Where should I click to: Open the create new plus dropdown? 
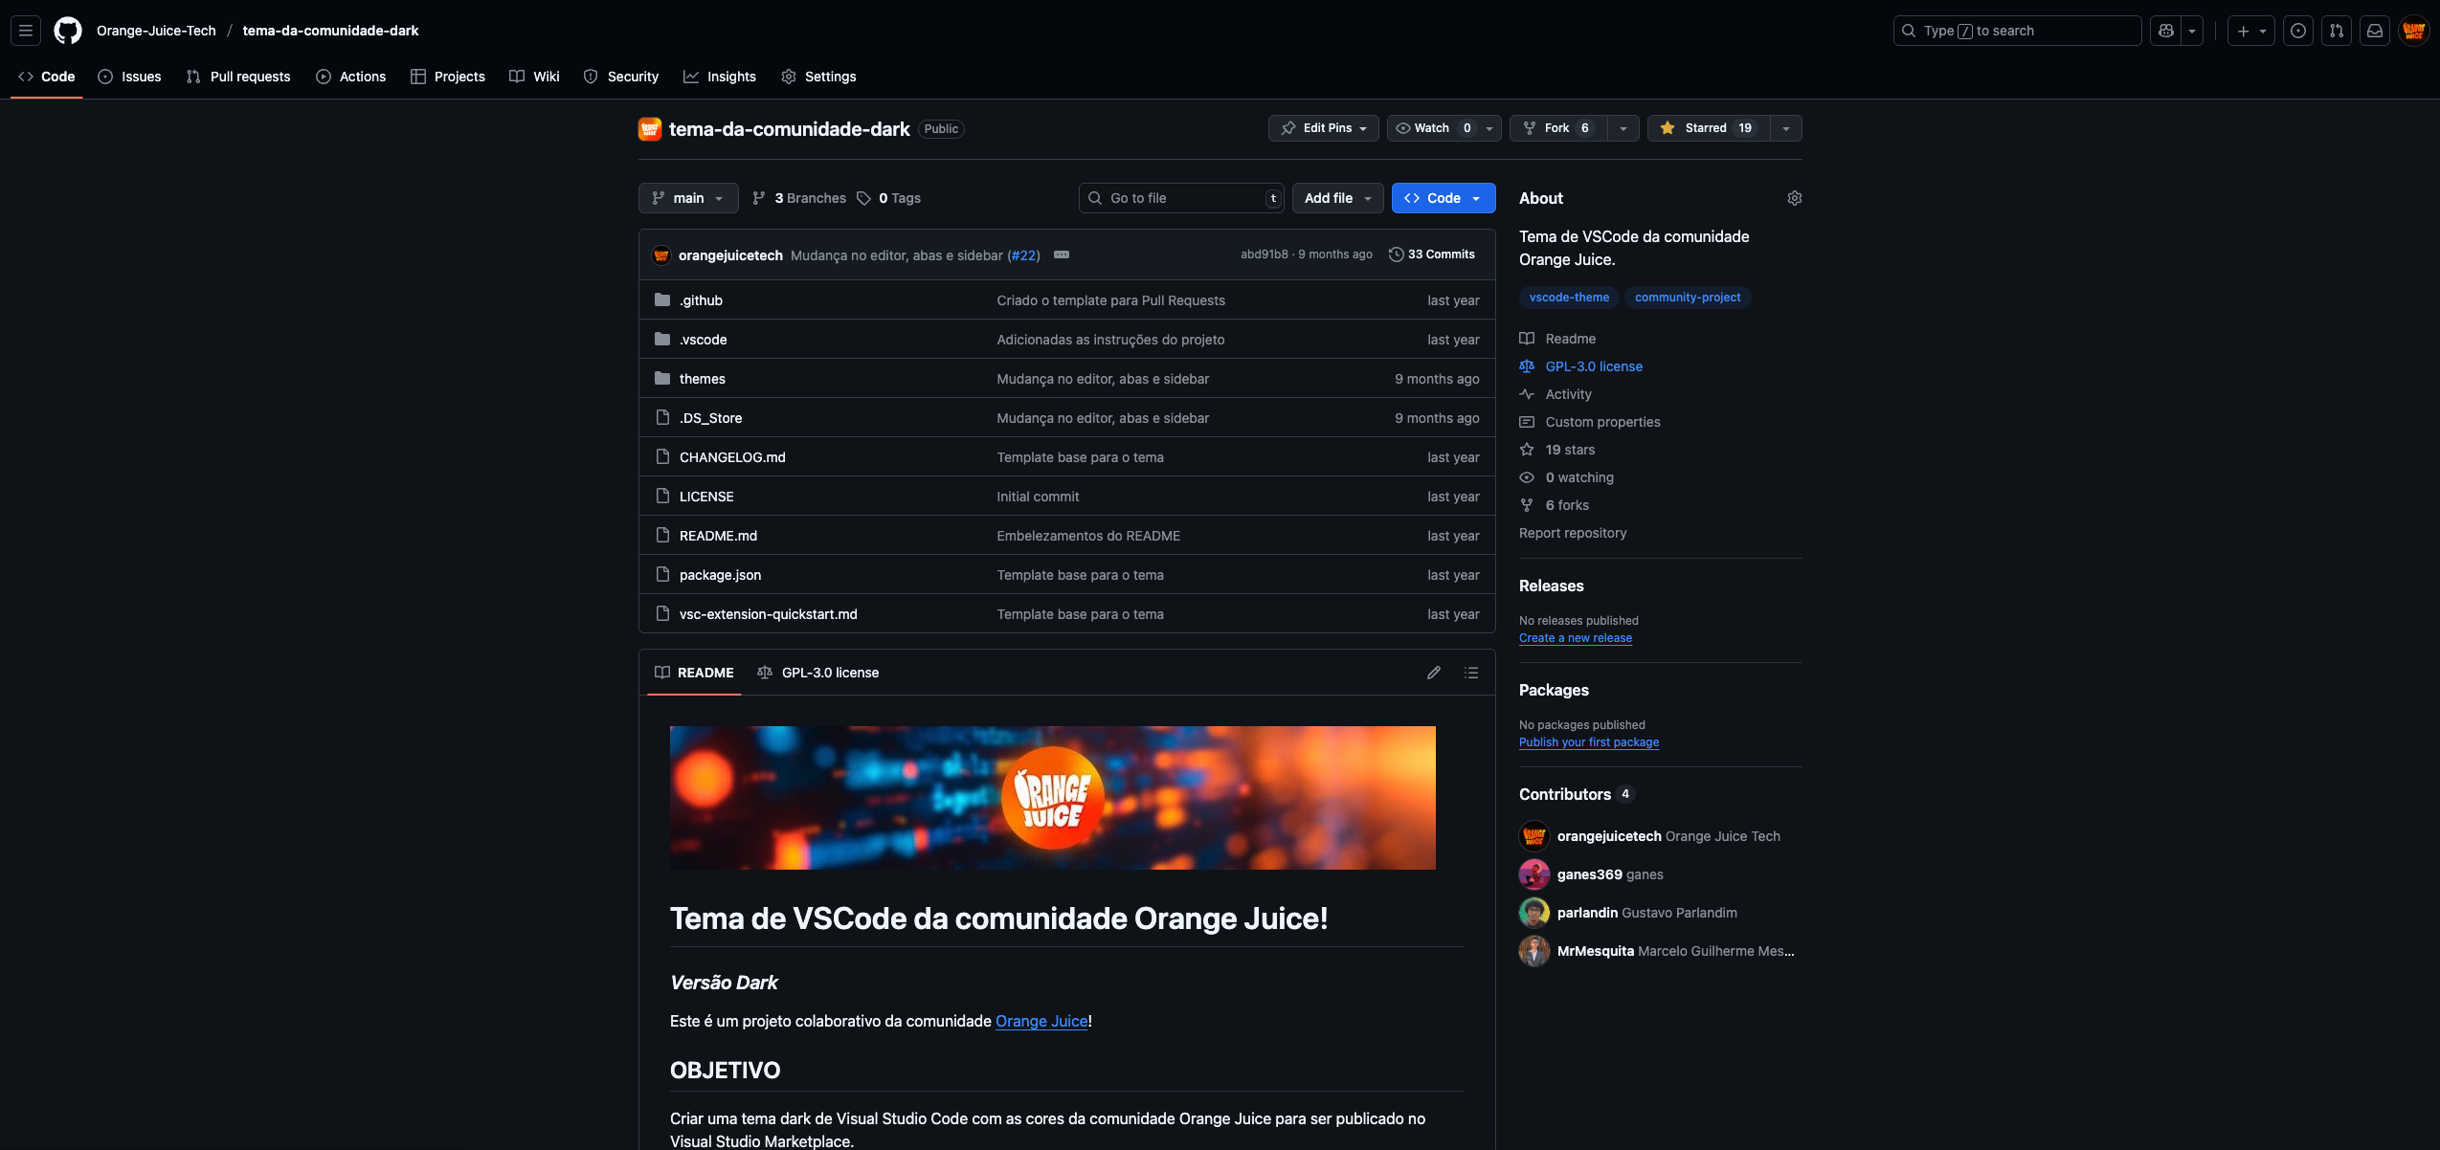pos(2250,31)
